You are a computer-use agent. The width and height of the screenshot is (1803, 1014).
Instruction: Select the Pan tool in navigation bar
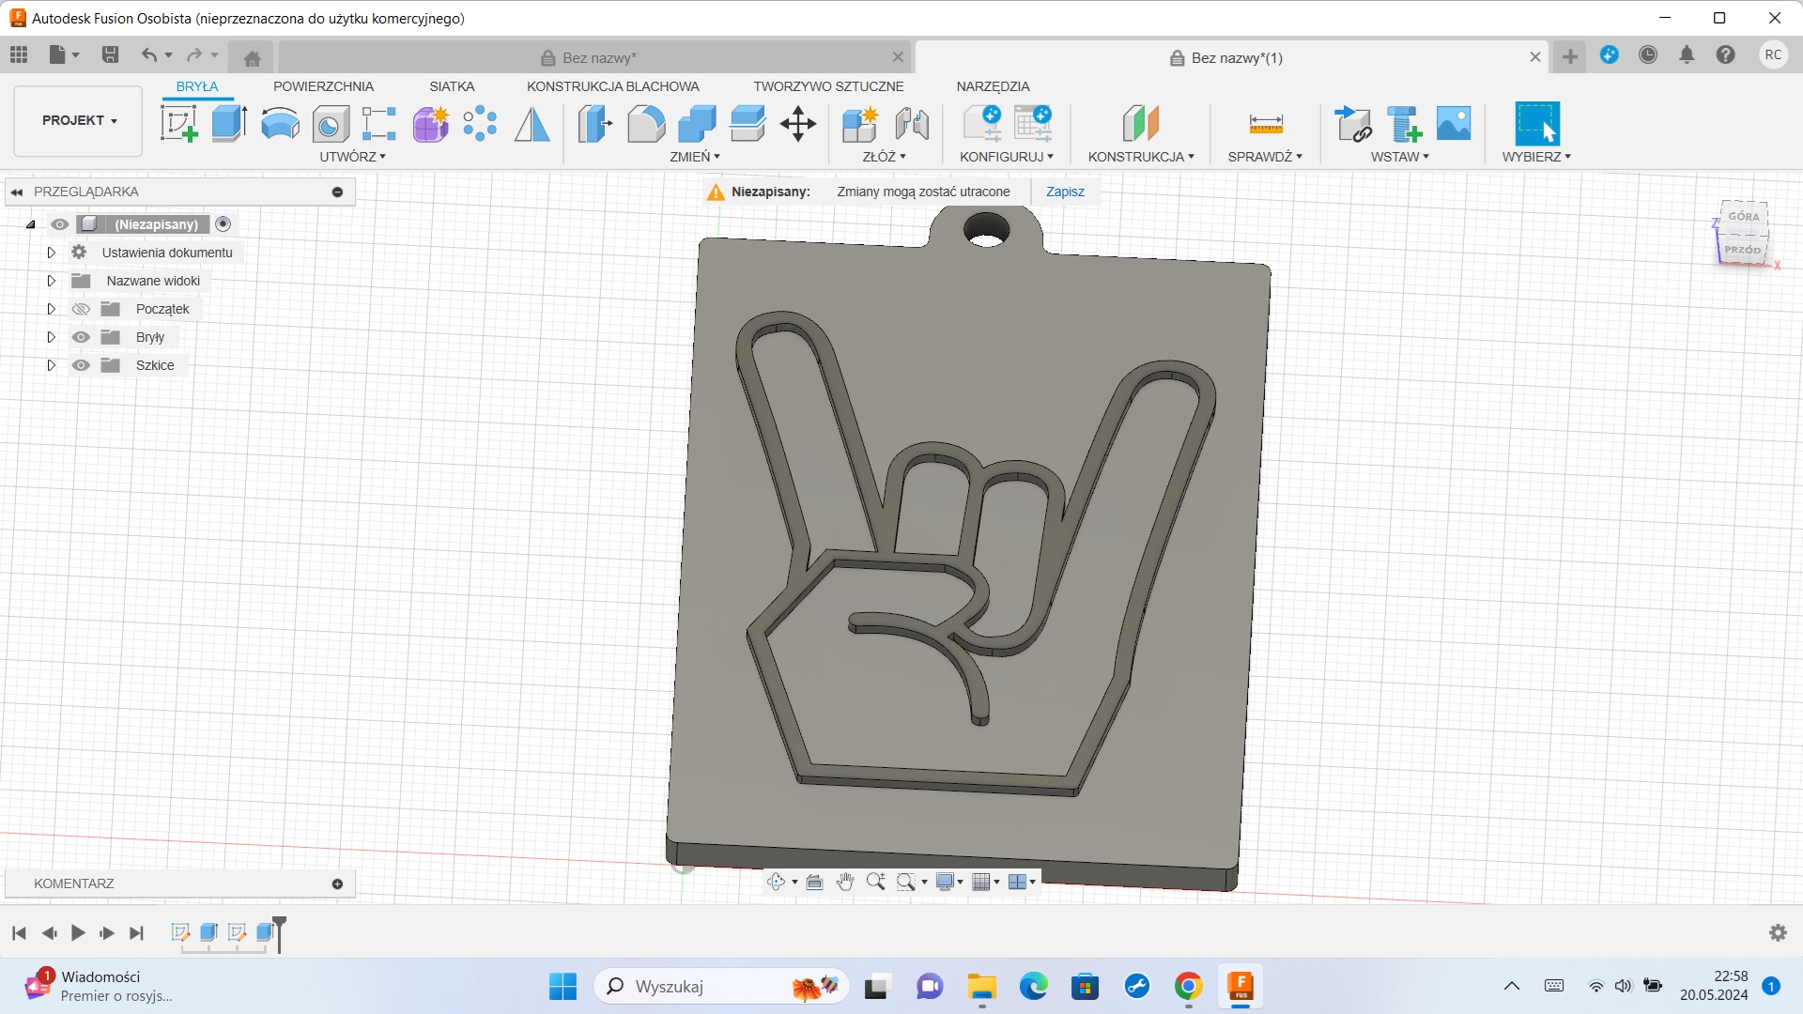click(x=844, y=882)
